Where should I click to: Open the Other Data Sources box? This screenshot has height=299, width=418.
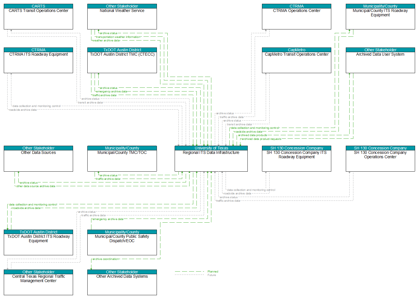click(x=38, y=159)
